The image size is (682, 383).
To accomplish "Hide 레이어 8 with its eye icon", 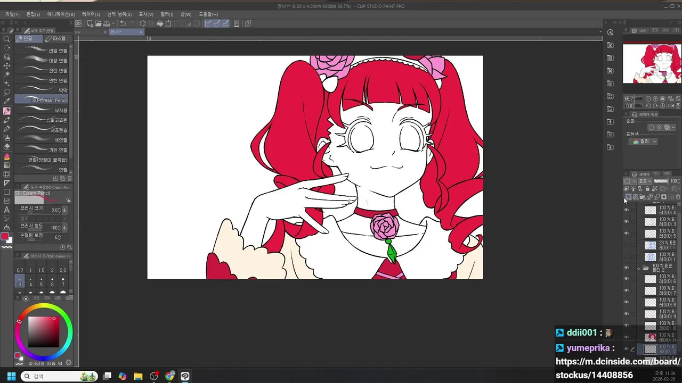I will point(626,303).
